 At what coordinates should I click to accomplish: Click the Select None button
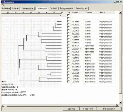[88, 109]
